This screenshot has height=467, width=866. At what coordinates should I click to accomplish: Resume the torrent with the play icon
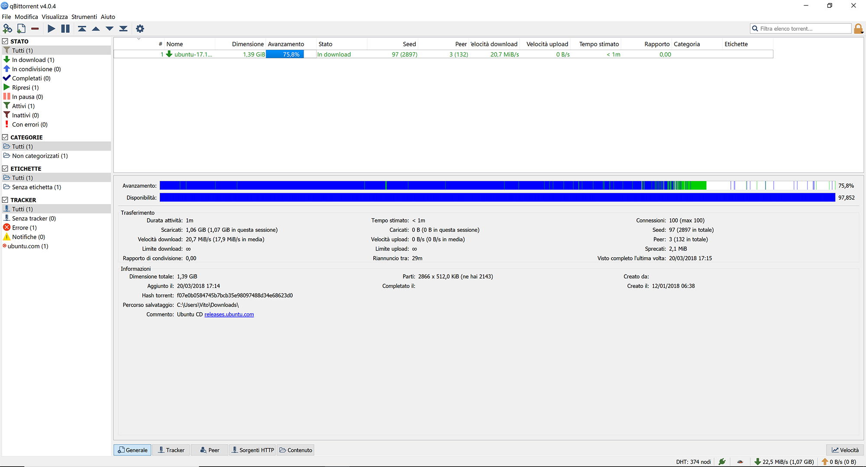[x=51, y=28]
